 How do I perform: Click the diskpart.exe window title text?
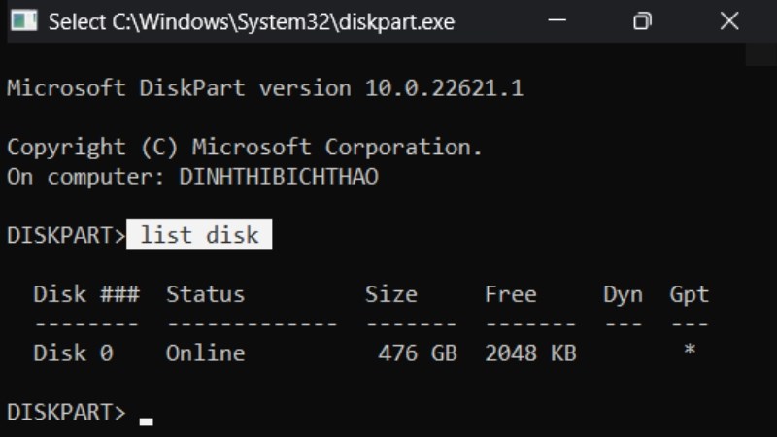[x=251, y=21]
